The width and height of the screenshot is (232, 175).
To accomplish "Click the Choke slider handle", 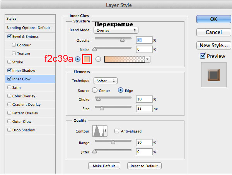I will coord(98,99).
